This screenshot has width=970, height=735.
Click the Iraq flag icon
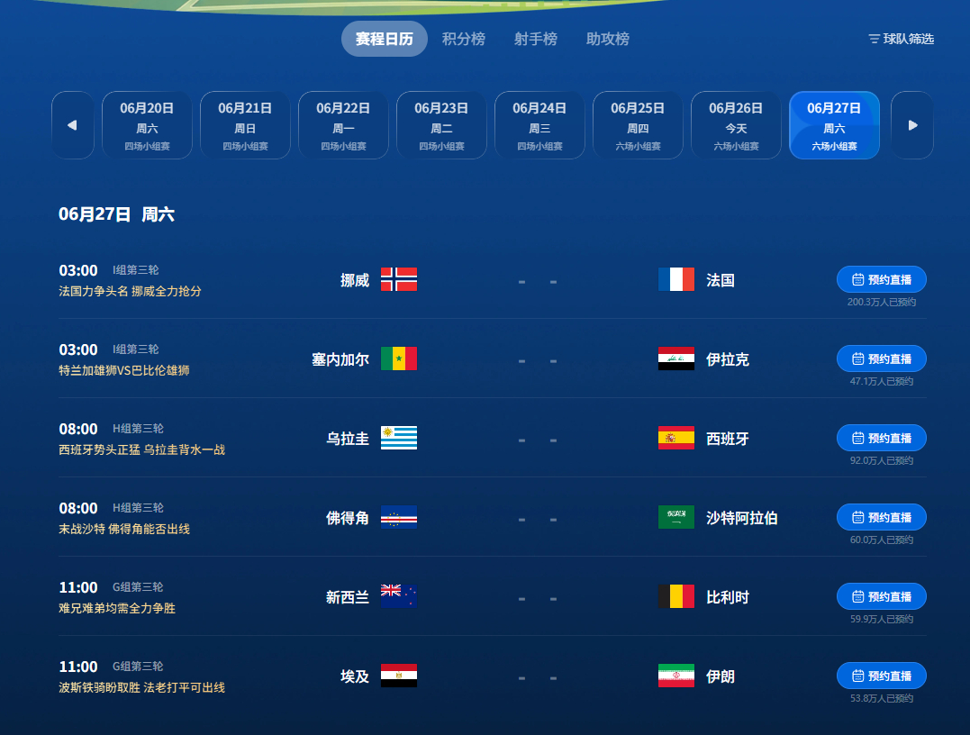(x=676, y=358)
